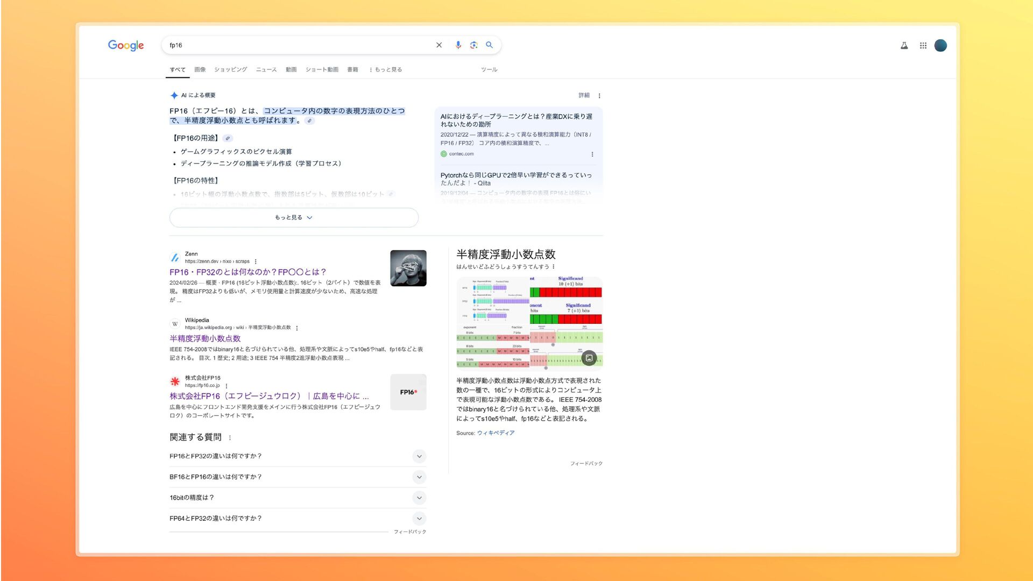
Task: Click the 株式会社FP16 red asterisk favicon
Action: coord(175,381)
